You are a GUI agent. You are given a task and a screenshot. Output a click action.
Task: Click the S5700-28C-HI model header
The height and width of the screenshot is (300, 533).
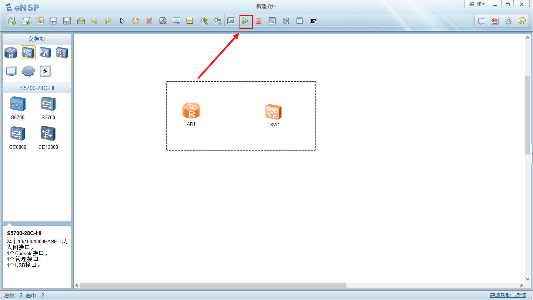coord(37,88)
